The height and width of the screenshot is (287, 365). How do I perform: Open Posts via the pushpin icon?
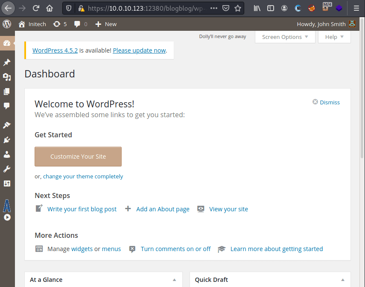(x=7, y=62)
